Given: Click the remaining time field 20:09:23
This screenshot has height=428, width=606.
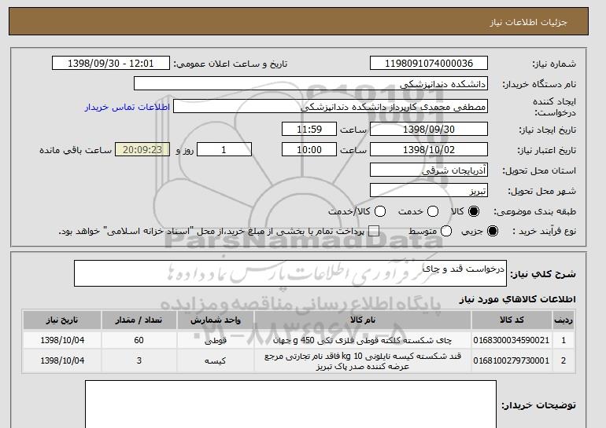Looking at the screenshot, I should (142, 150).
